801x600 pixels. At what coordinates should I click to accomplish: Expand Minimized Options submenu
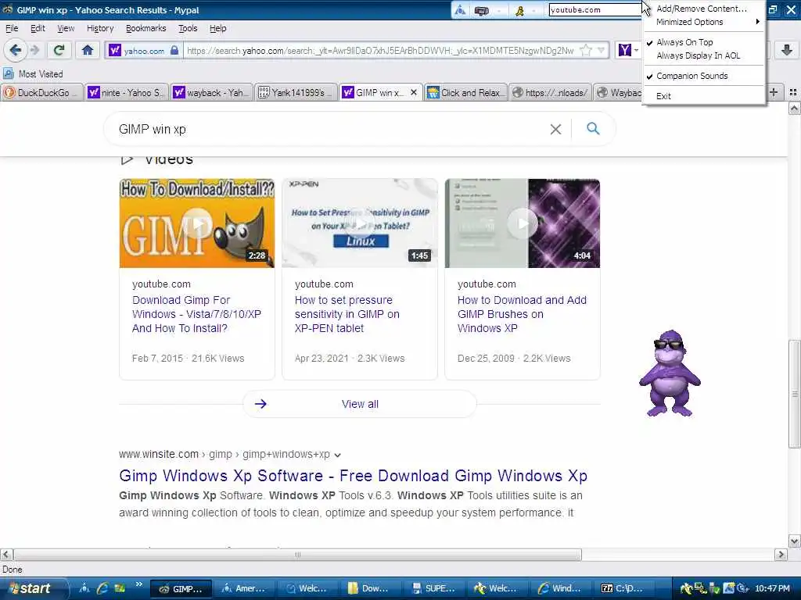tap(690, 22)
